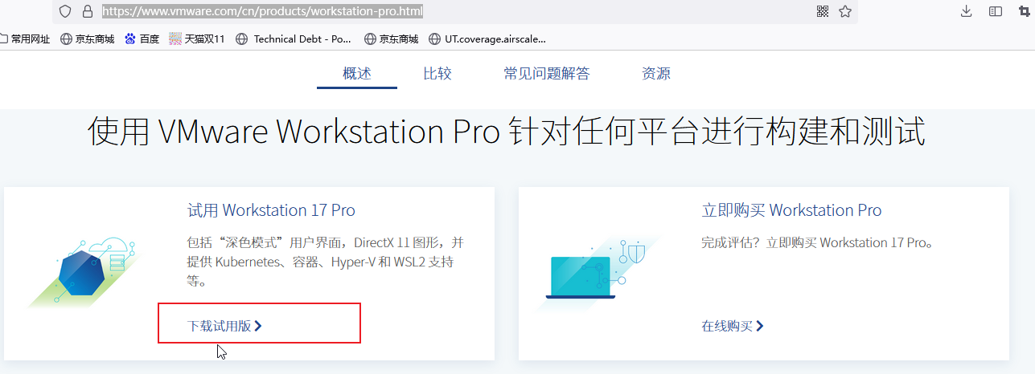Switch to the 比较 tab
The width and height of the screenshot is (1035, 374).
tap(437, 74)
